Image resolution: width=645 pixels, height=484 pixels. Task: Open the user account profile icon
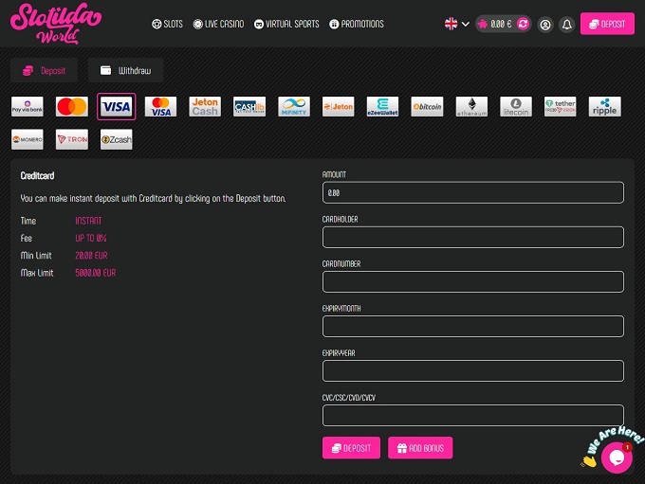544,25
